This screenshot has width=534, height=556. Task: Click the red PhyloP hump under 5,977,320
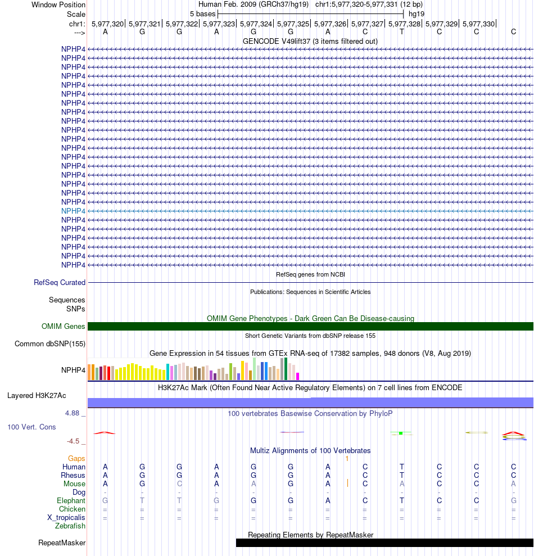tap(105, 433)
